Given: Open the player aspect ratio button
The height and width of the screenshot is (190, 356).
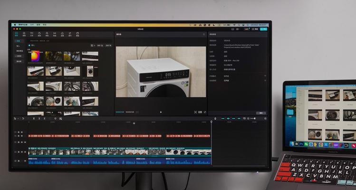Looking at the screenshot, I should [200, 112].
